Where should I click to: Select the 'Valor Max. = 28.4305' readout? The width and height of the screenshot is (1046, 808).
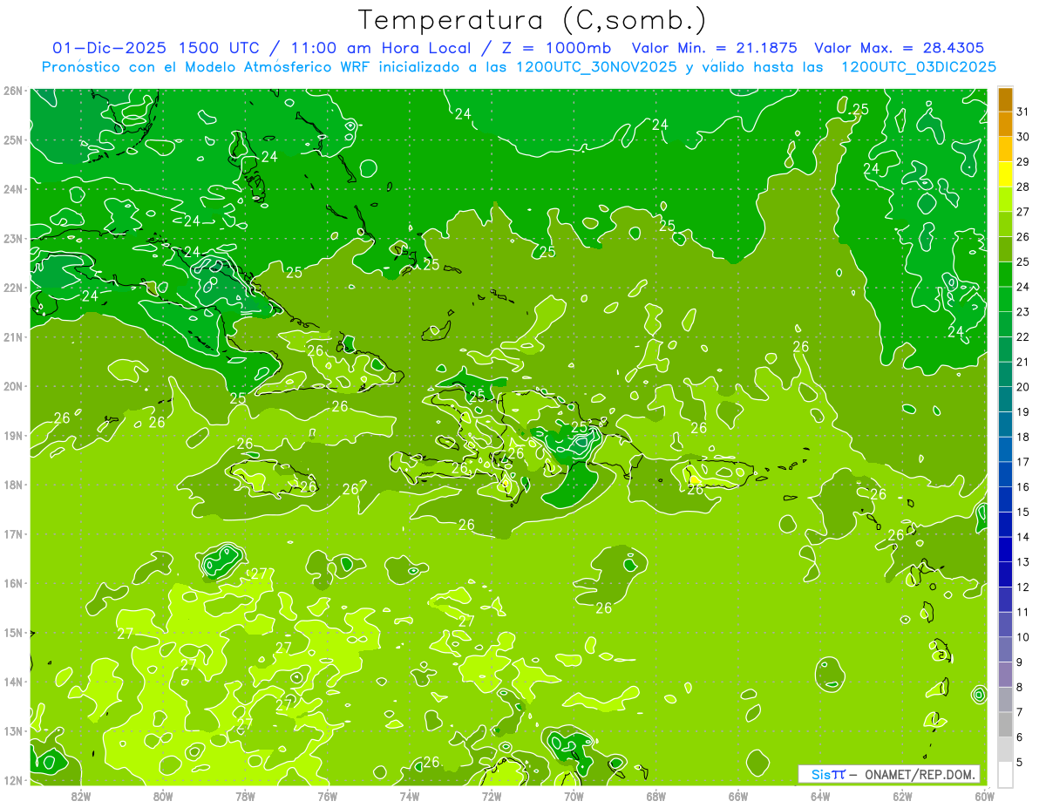tap(900, 48)
